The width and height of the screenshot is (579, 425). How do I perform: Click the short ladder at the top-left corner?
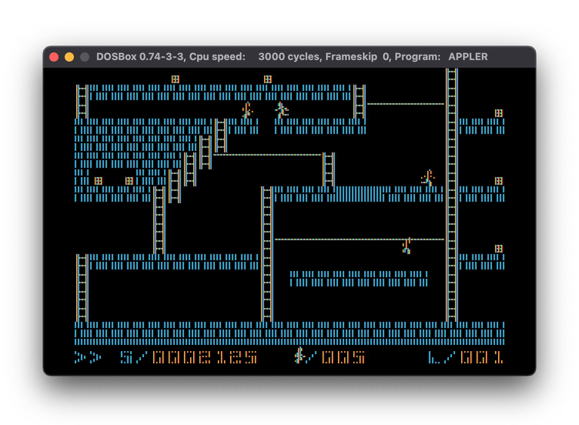click(x=82, y=102)
